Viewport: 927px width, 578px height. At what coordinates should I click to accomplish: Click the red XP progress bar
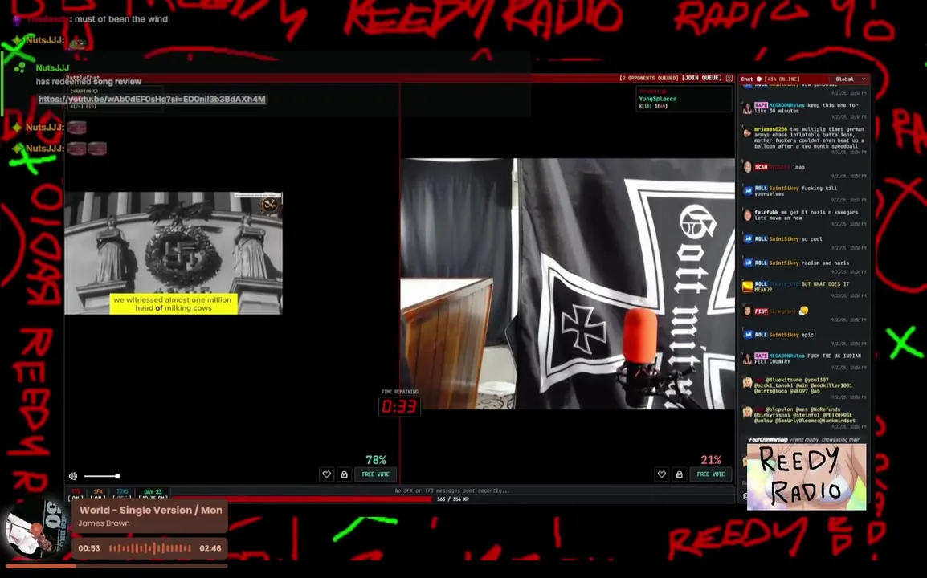coord(301,499)
